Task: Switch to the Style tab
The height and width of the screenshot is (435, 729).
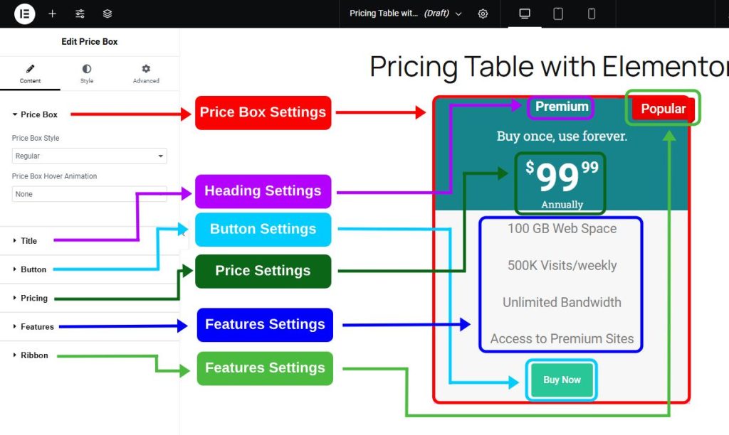Action: [x=86, y=74]
